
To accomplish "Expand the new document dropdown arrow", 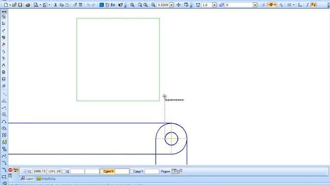I will 10,5.
